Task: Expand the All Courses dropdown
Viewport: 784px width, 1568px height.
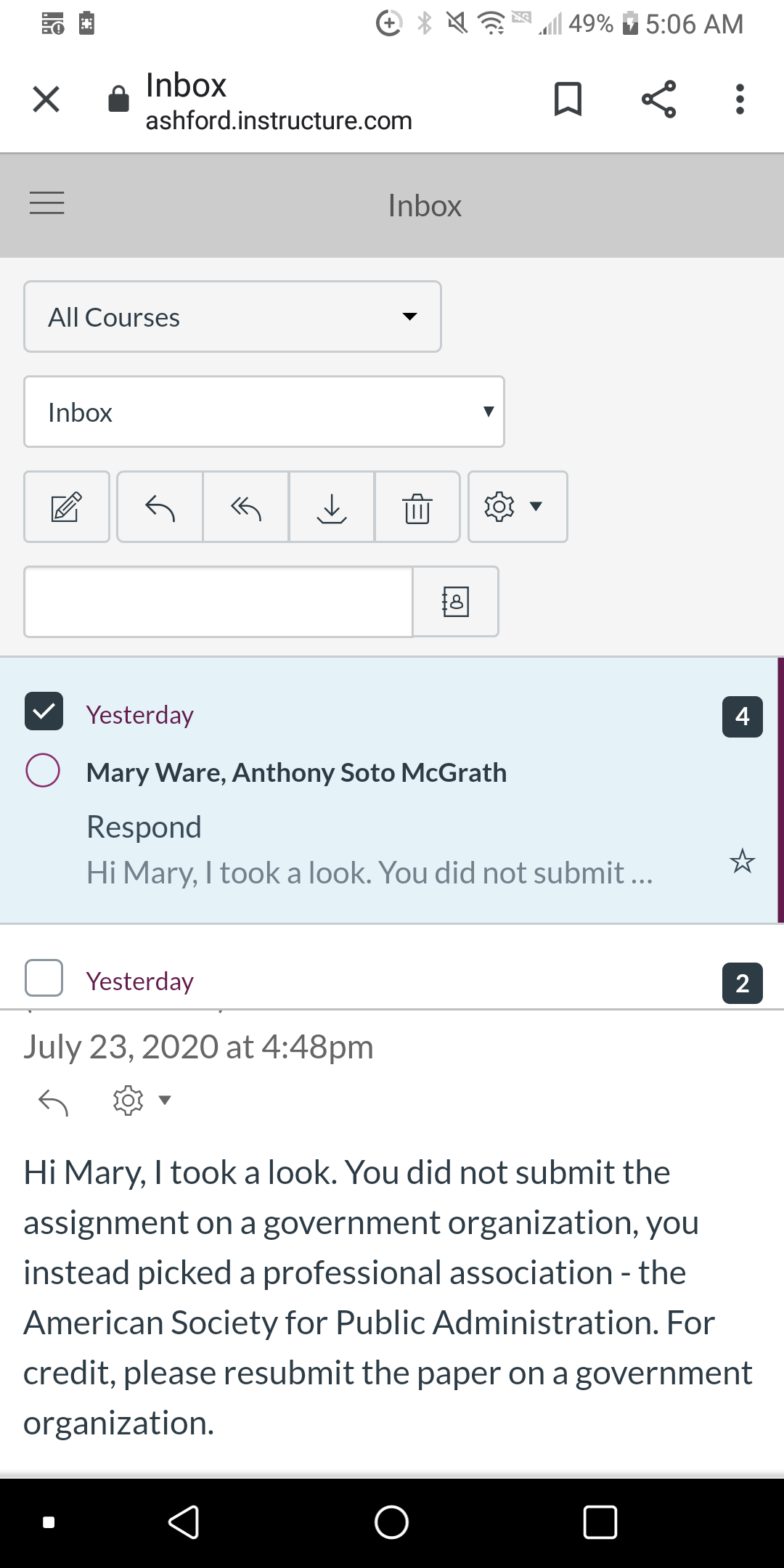Action: 232,317
